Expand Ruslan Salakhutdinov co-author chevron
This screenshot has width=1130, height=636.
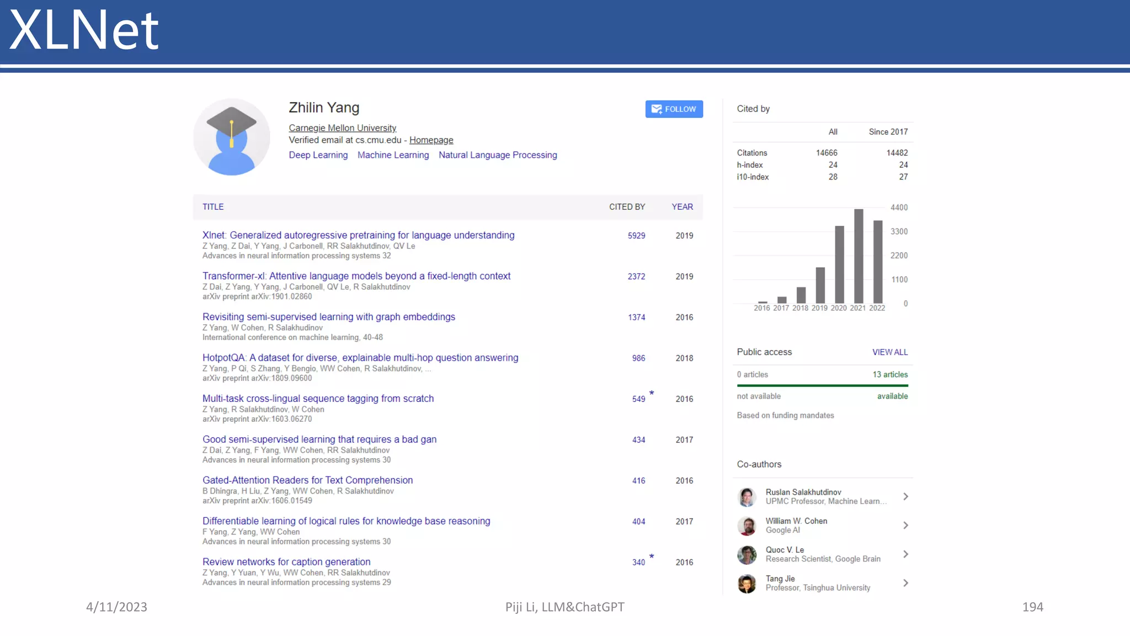tap(905, 497)
